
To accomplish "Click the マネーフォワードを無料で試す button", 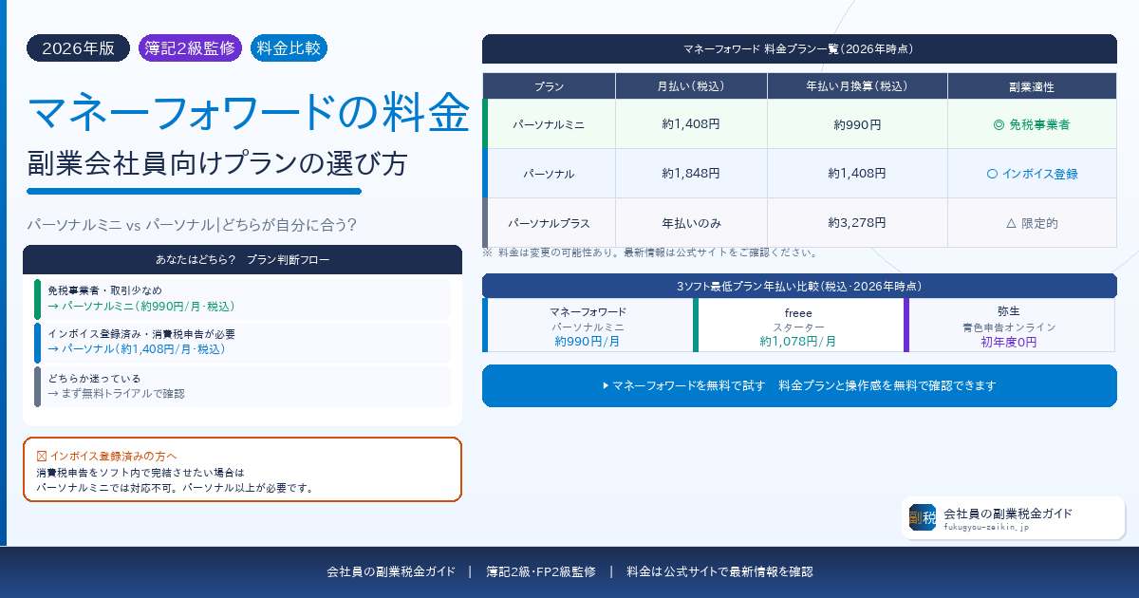I will pyautogui.click(x=800, y=385).
